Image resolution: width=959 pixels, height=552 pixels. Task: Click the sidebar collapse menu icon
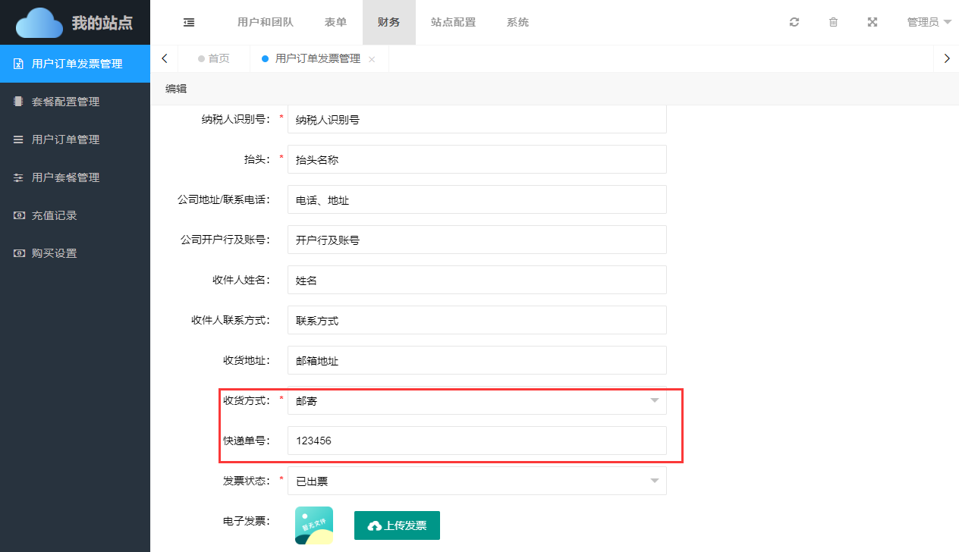pos(189,22)
